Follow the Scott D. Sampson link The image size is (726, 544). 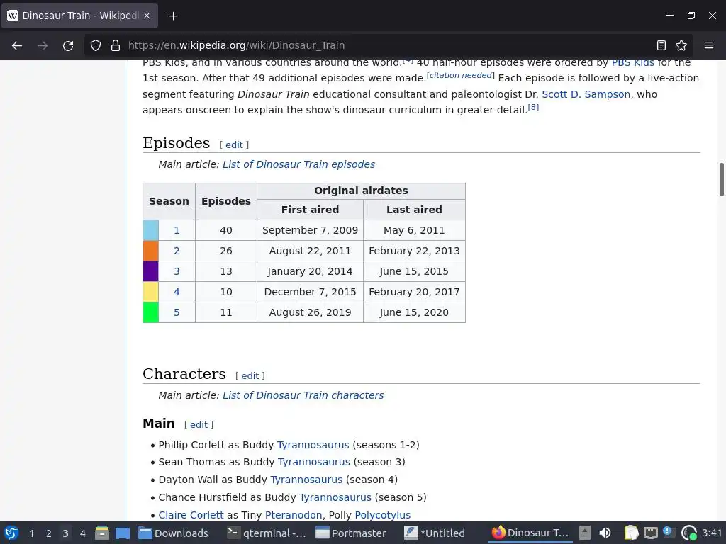(x=586, y=94)
